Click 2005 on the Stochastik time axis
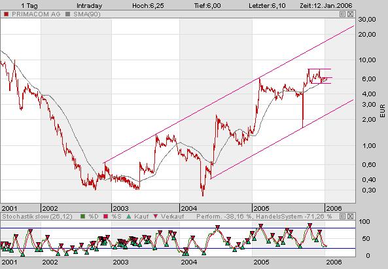 pos(261,262)
